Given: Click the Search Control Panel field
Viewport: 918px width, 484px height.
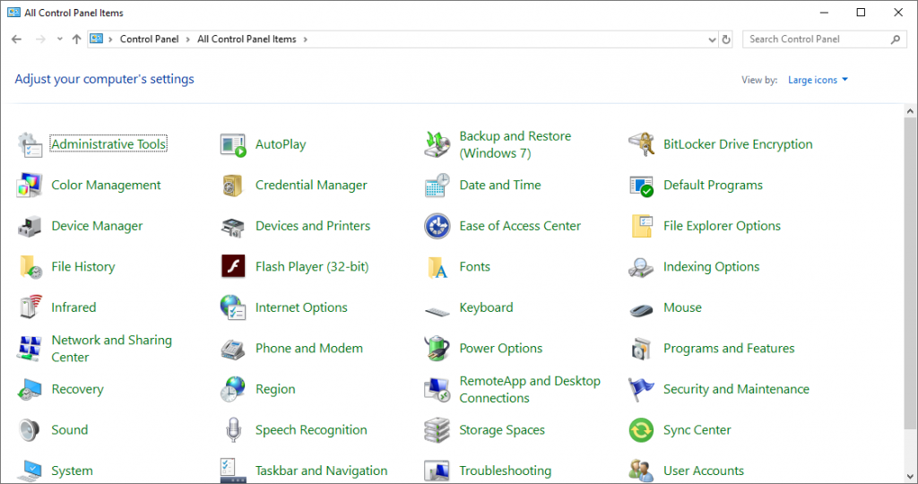Looking at the screenshot, I should (x=825, y=39).
